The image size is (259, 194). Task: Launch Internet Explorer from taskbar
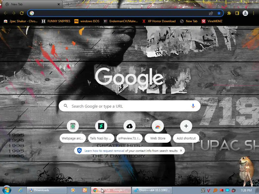point(20,190)
